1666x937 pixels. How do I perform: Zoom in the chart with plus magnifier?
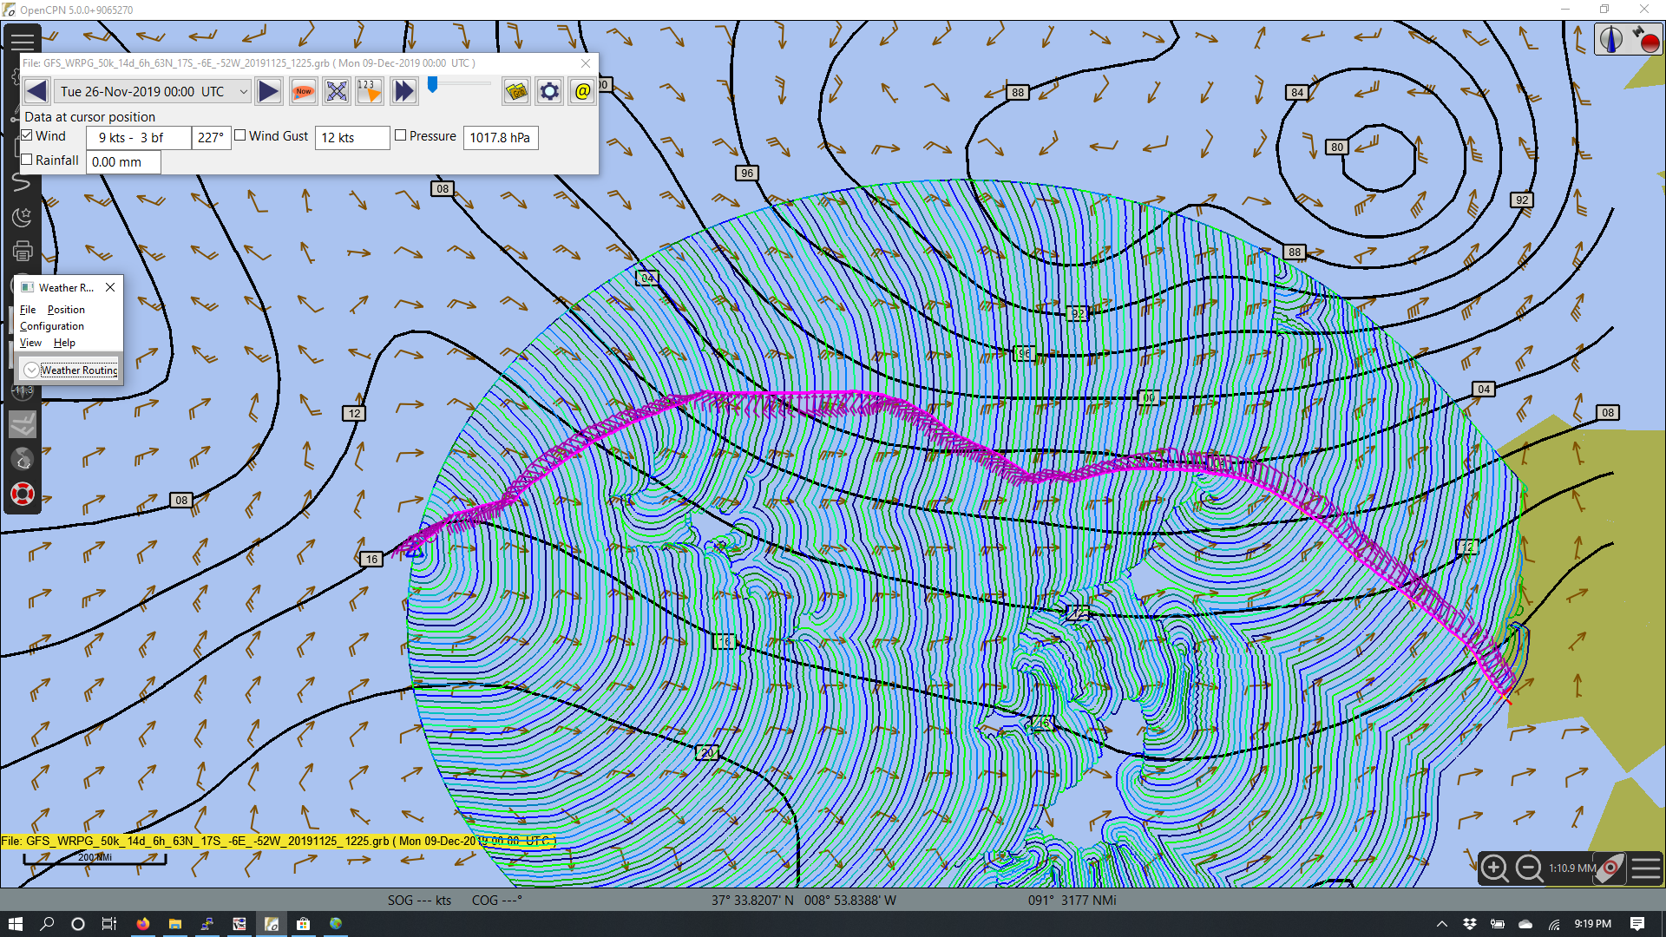[1494, 868]
